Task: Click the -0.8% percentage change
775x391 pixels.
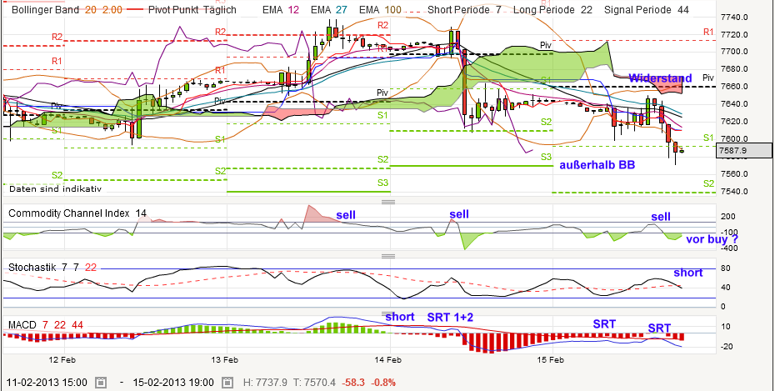Action: tap(383, 383)
